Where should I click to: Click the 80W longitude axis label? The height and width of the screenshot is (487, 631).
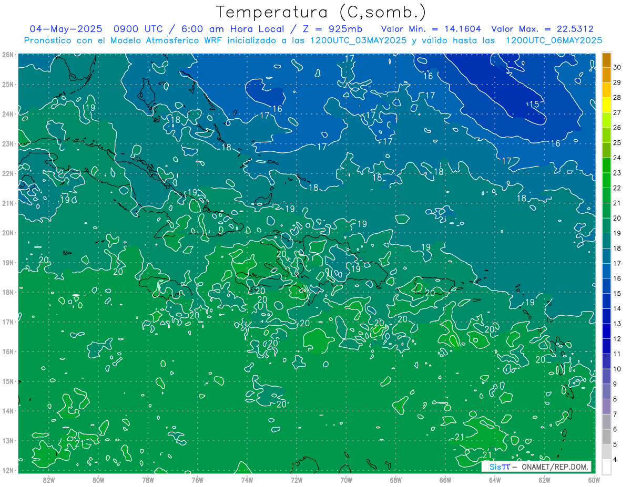point(98,479)
